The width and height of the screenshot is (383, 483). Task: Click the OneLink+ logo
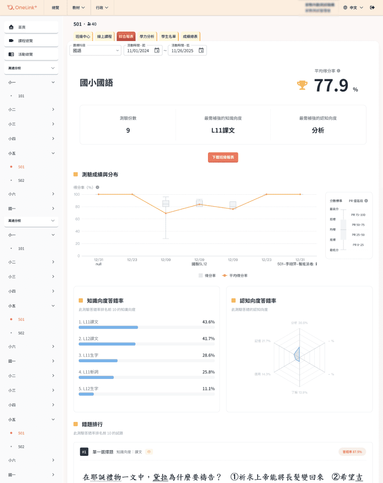22,8
